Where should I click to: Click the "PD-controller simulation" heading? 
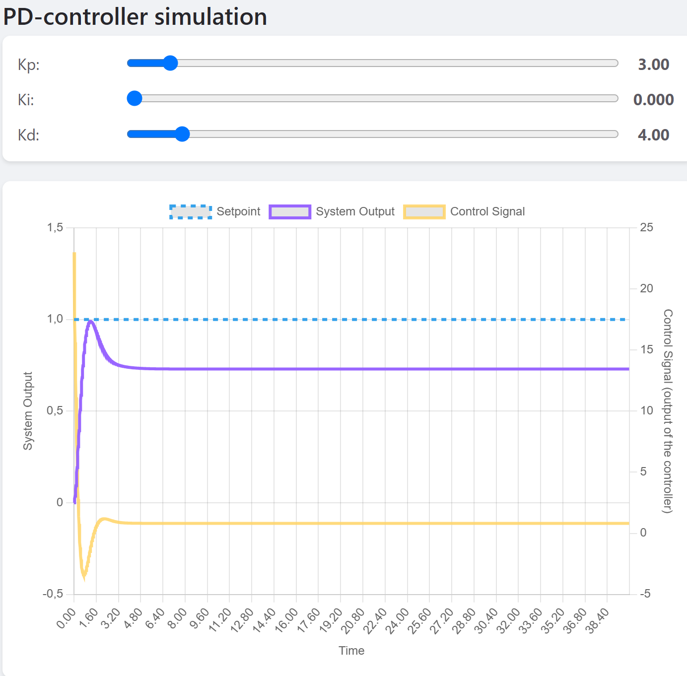(x=135, y=17)
